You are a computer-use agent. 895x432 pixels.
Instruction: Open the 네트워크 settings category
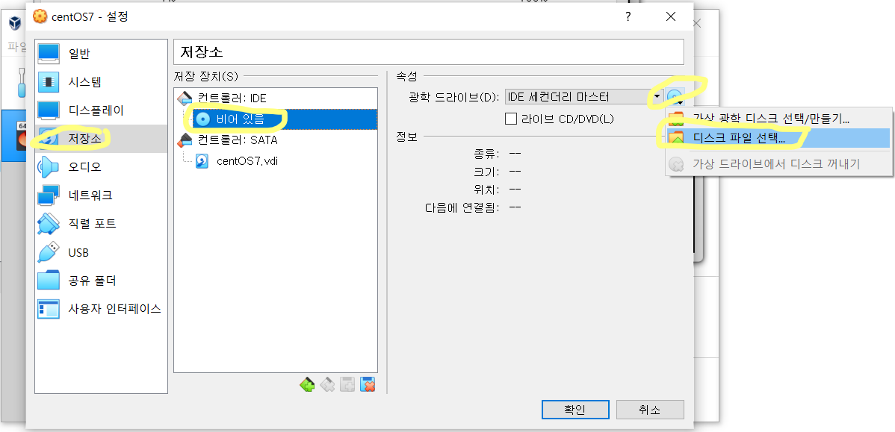coord(101,195)
